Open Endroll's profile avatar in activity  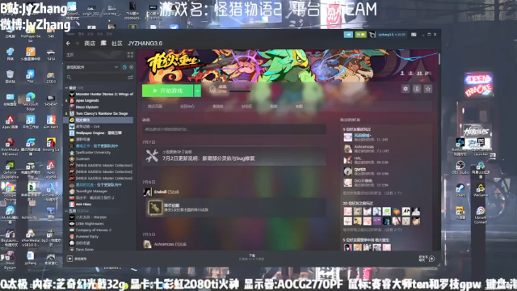147,192
